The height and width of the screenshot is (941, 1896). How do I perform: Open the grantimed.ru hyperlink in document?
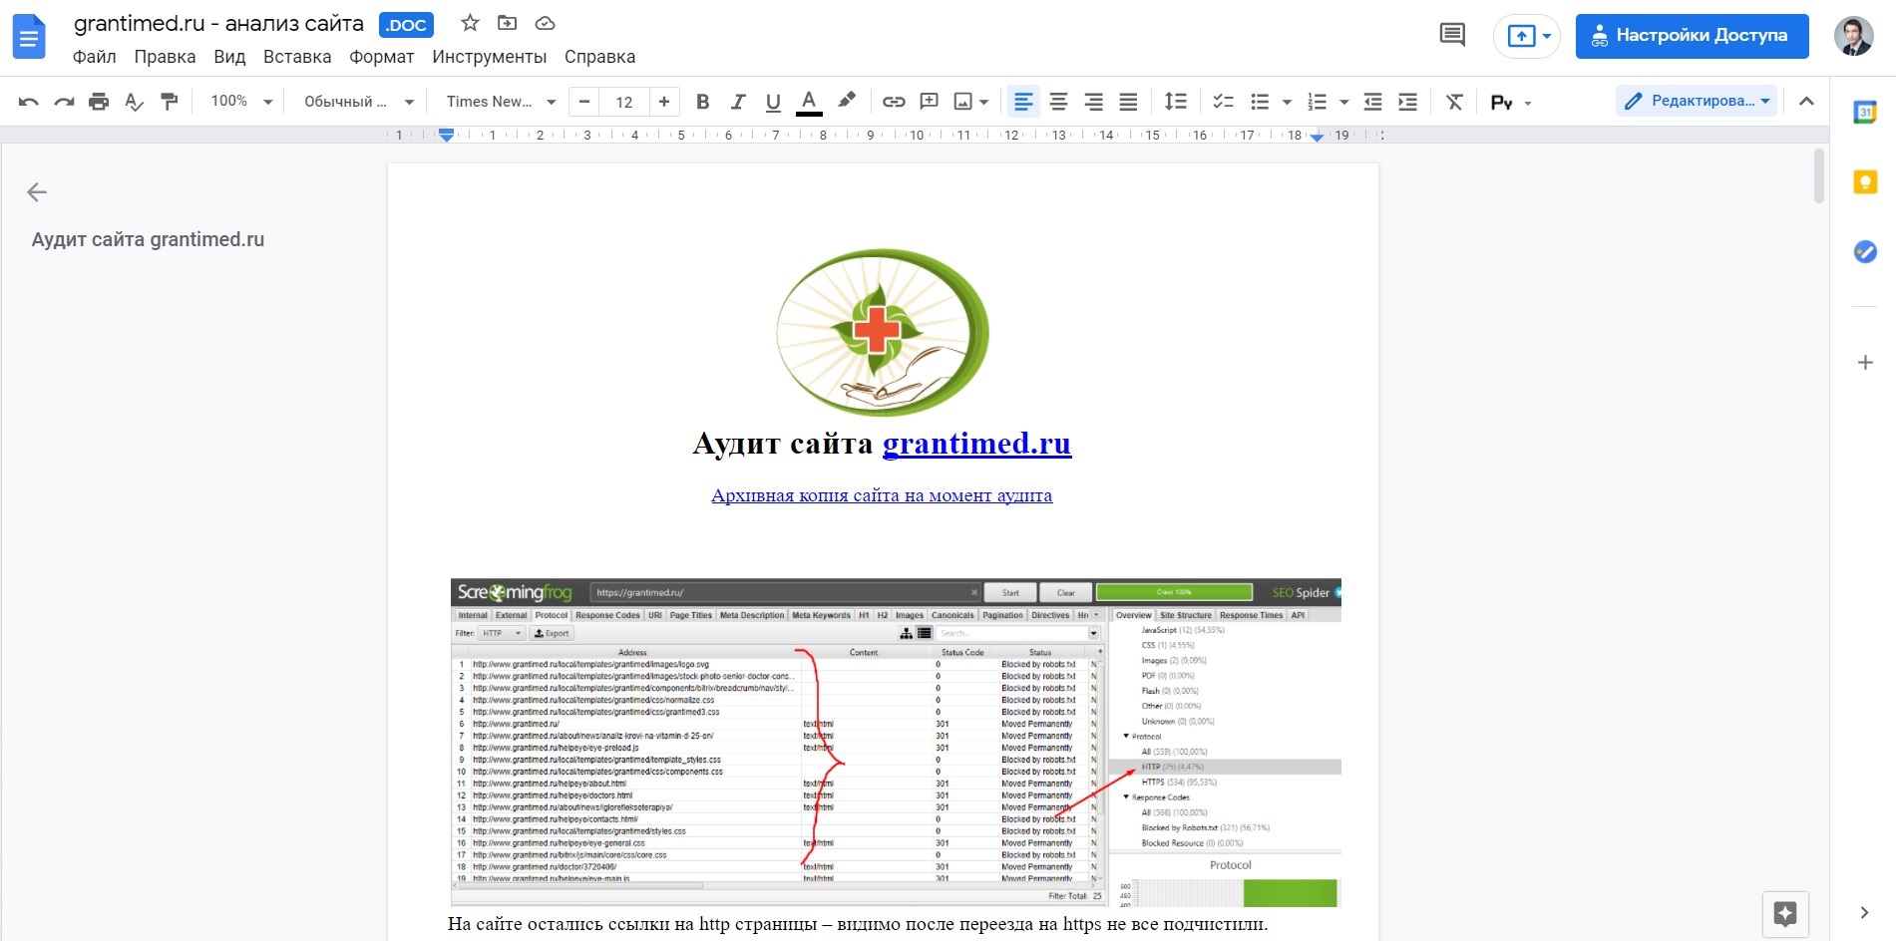pos(976,444)
